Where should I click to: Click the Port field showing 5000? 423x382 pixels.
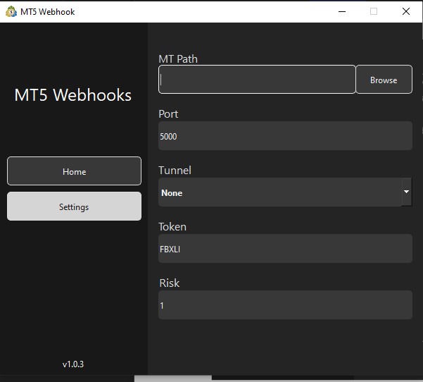click(x=285, y=136)
